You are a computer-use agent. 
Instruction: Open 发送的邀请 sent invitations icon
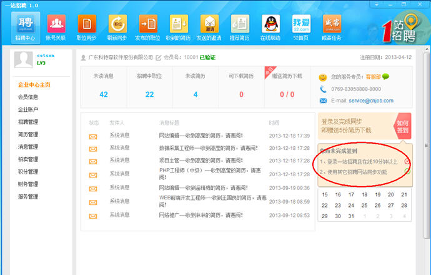point(209,27)
